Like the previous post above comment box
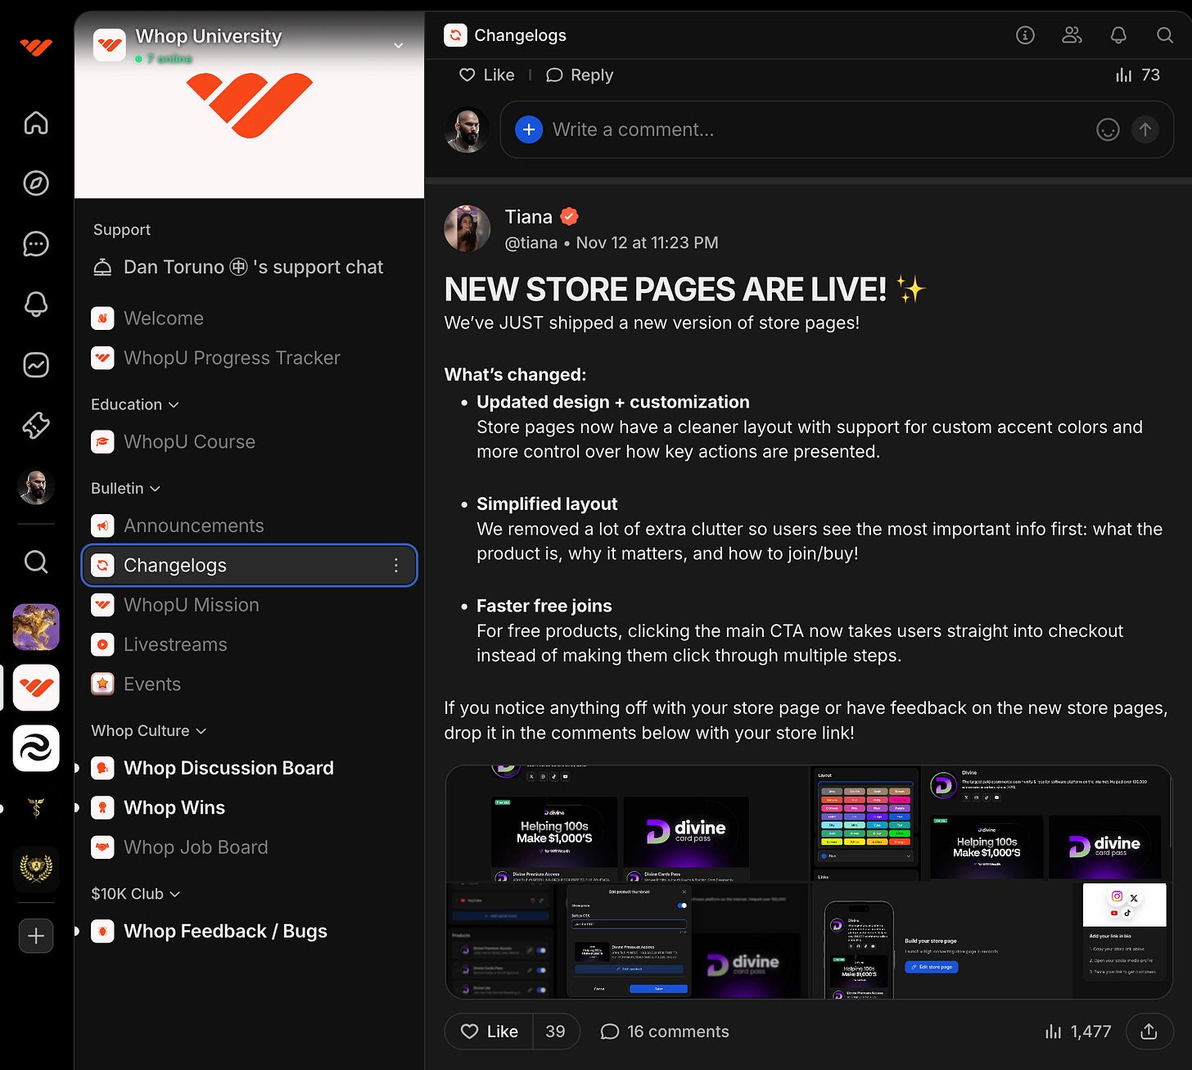 click(486, 74)
